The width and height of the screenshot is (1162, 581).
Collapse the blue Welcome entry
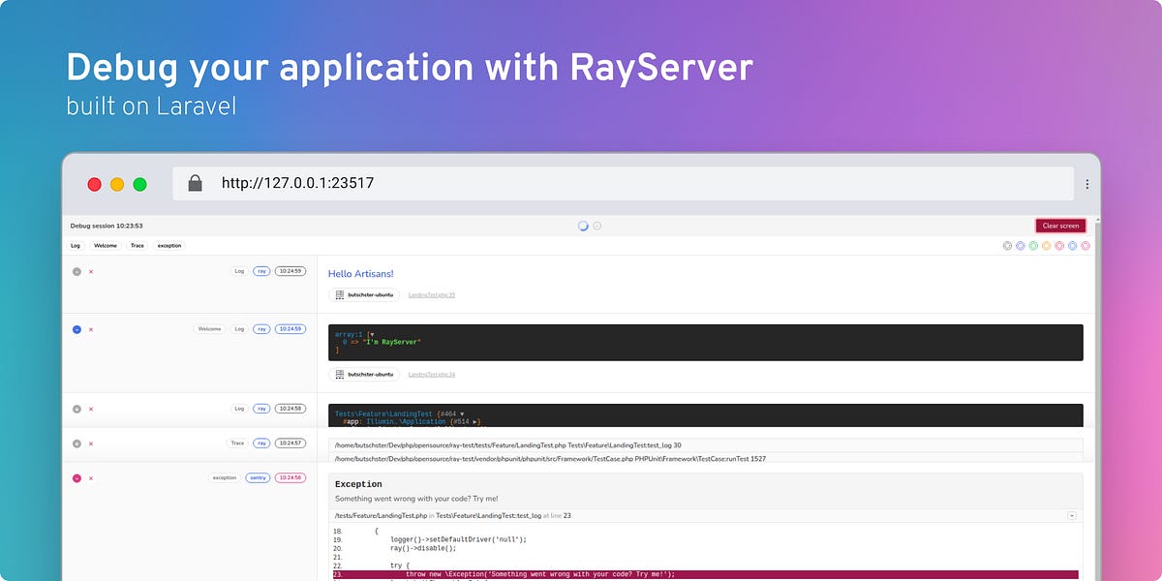tap(76, 329)
